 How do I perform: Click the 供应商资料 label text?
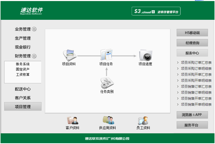point(107,128)
